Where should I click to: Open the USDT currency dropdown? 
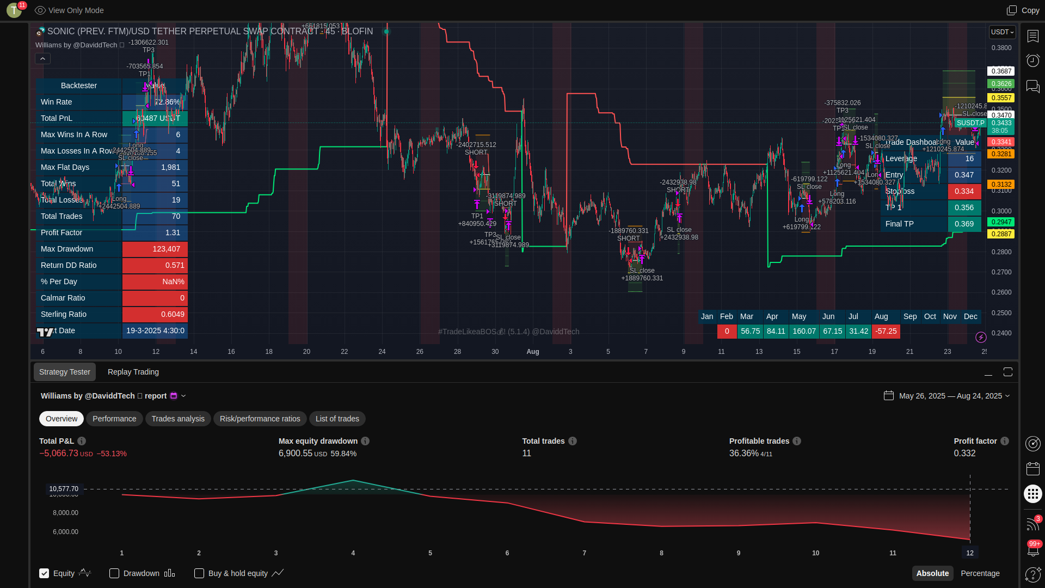pos(1002,32)
